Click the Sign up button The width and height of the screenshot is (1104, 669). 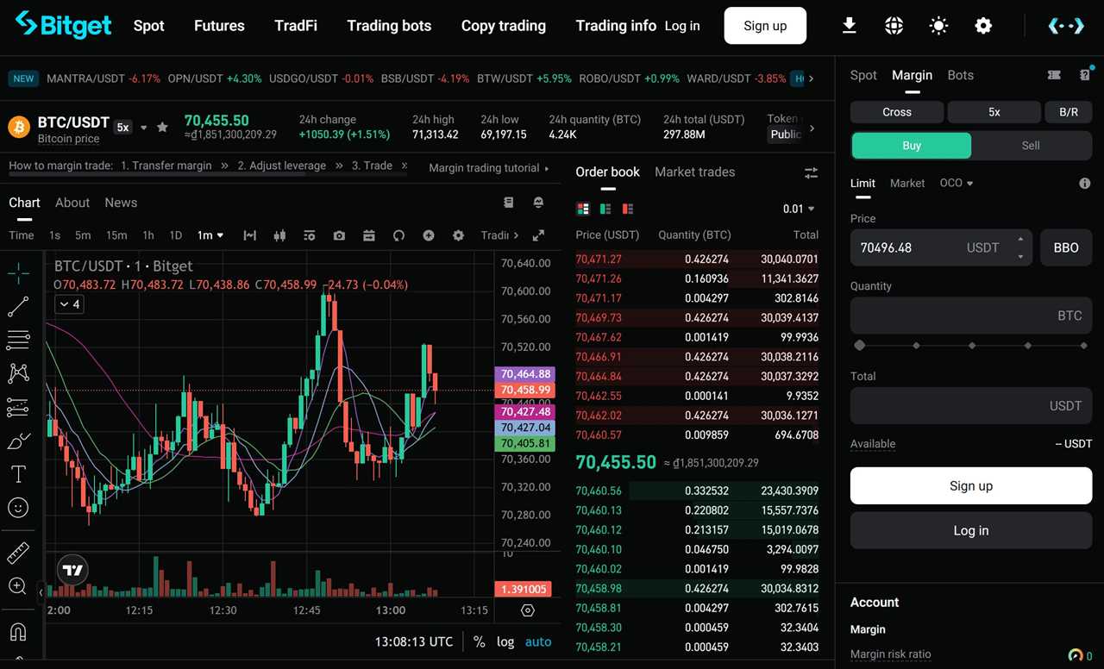(764, 25)
